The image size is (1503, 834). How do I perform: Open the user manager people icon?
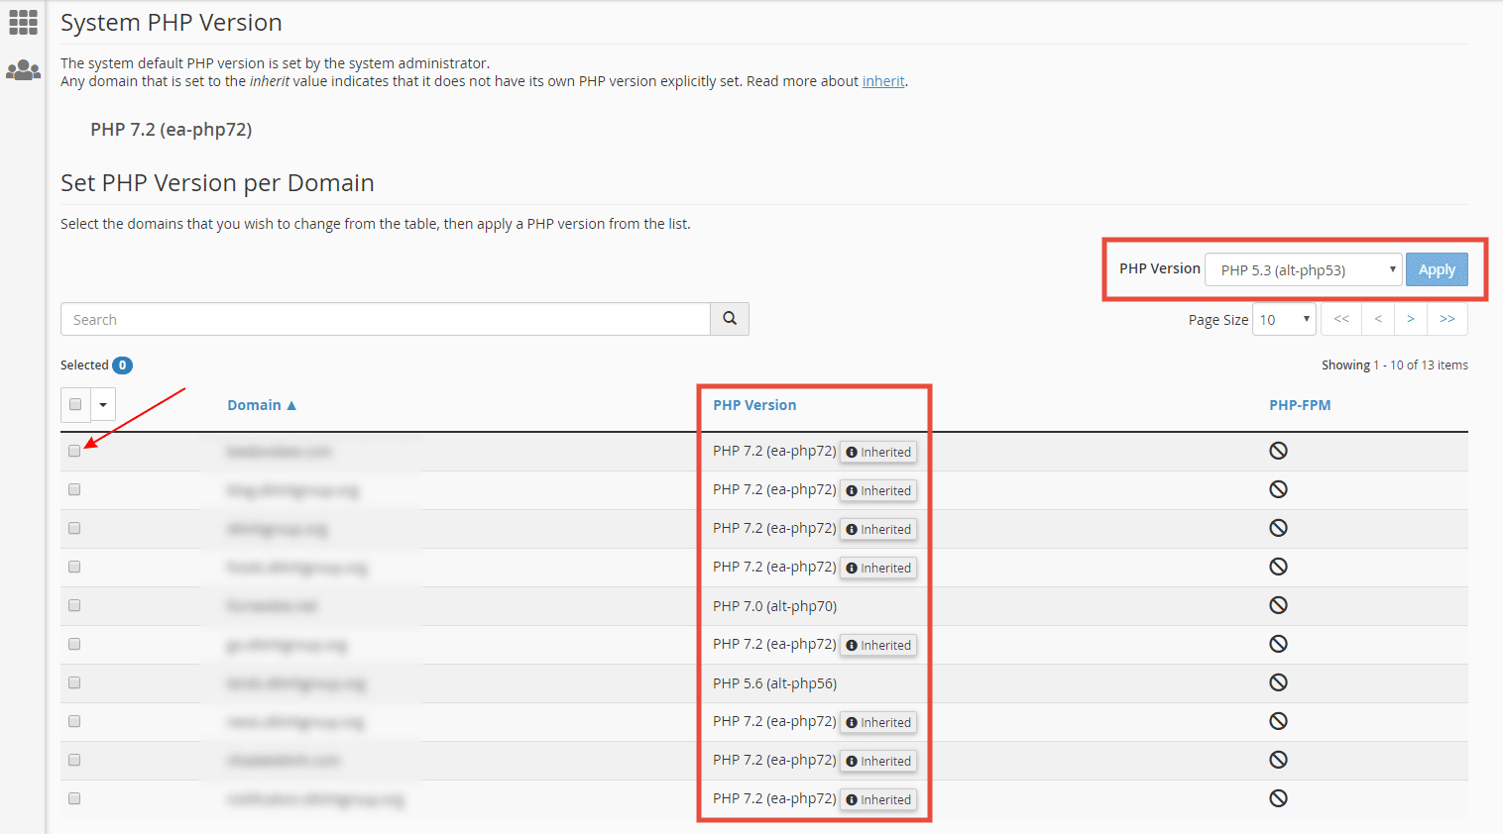pos(23,70)
